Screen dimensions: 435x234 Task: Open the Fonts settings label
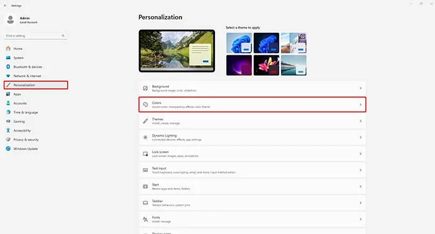coord(156,217)
